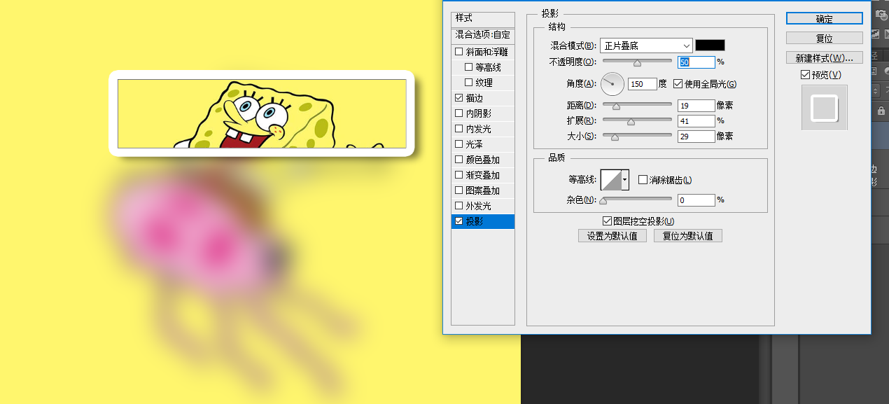
Task: Click the 不透明度 opacity slider
Action: coord(637,62)
